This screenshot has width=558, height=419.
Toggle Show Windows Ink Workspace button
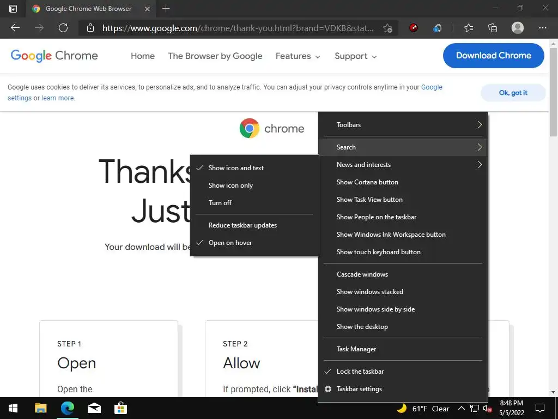pos(403,235)
